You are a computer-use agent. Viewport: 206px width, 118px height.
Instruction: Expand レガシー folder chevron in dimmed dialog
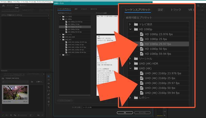pos(60,55)
